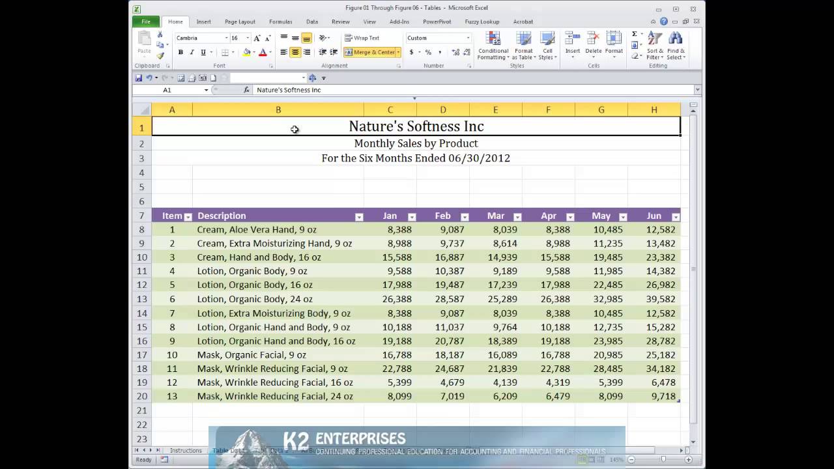Open the Jan column filter dropdown
834x469 pixels.
(412, 217)
